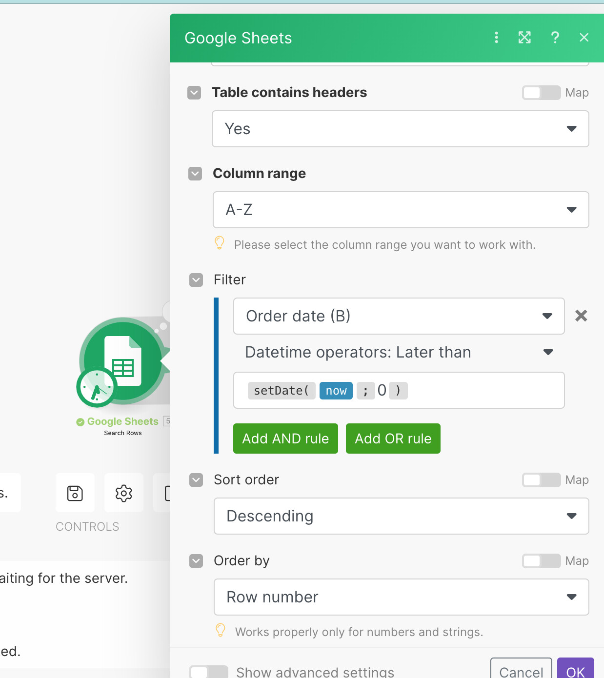The height and width of the screenshot is (678, 604).
Task: Click the setDate( function token
Action: [x=282, y=391]
